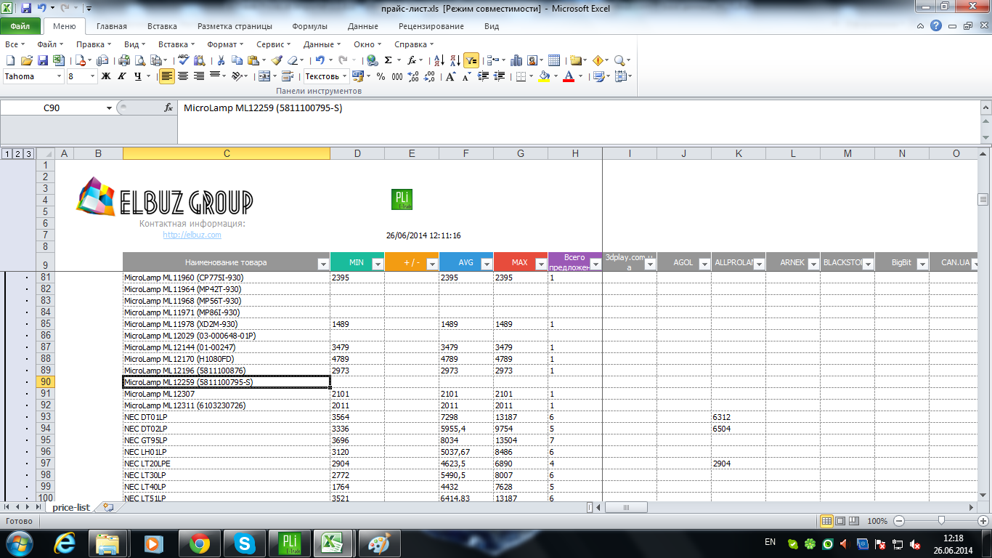
Task: Switch to the Формулы ribbon tab
Action: click(309, 26)
